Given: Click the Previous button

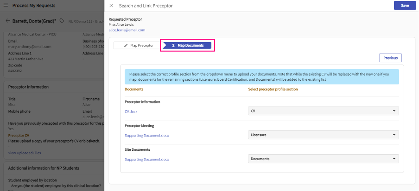Looking at the screenshot, I should click(390, 58).
